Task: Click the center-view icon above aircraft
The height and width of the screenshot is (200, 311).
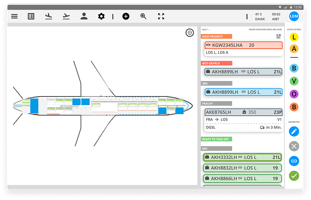Action: [x=189, y=33]
